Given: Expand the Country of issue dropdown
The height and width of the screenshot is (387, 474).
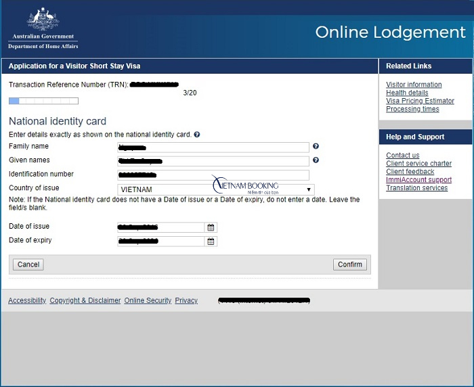Looking at the screenshot, I should pos(215,190).
